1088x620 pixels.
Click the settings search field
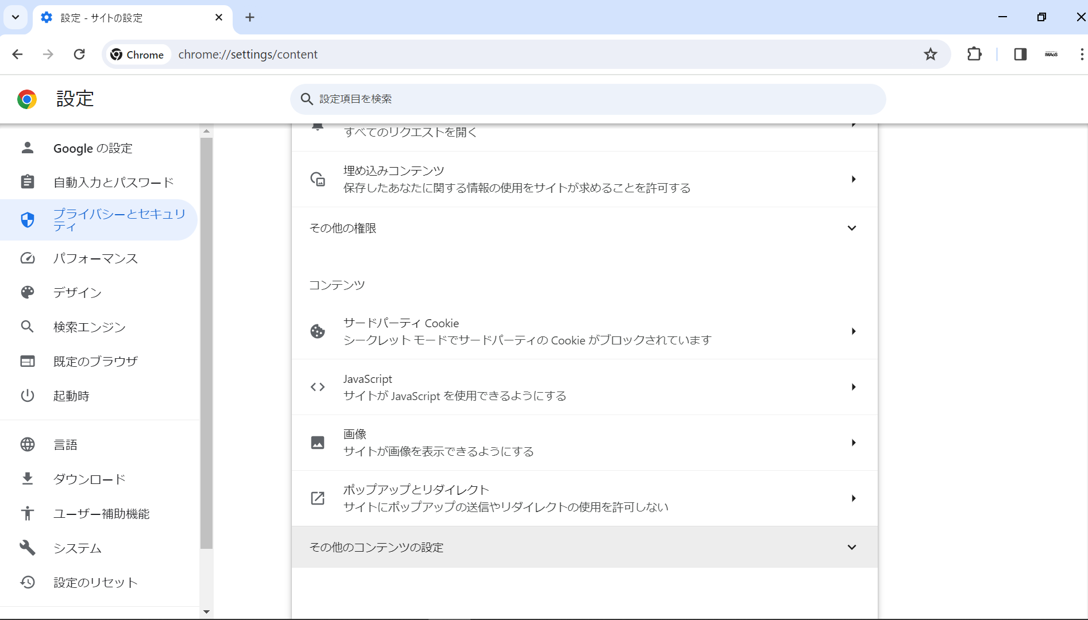point(587,99)
